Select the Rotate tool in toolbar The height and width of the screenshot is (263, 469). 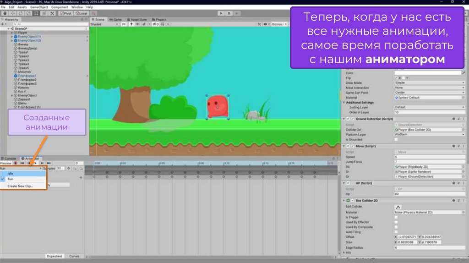coord(21,13)
